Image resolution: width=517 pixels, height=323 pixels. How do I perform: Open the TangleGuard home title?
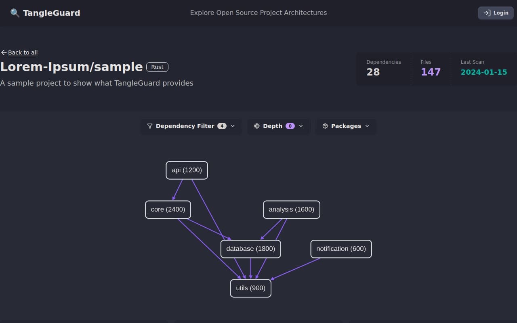click(51, 13)
